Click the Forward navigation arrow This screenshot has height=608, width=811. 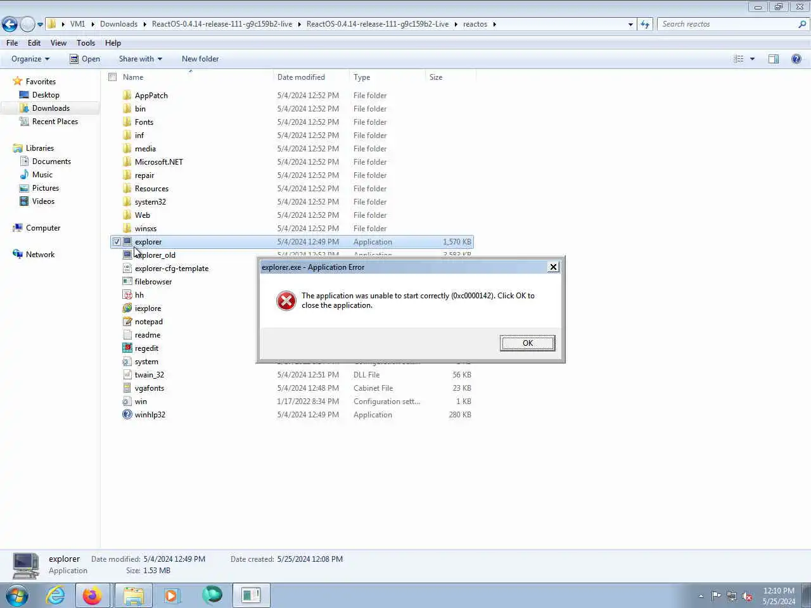tap(27, 24)
